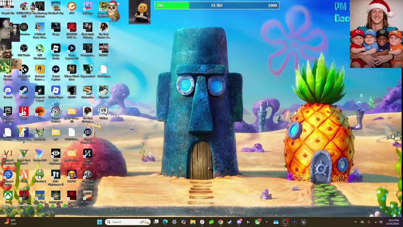Open the Brawlhalla shortcut
The height and width of the screenshot is (227, 403).
pyautogui.click(x=40, y=134)
